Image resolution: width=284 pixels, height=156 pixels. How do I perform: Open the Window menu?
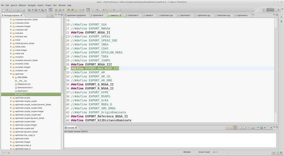(62, 5)
